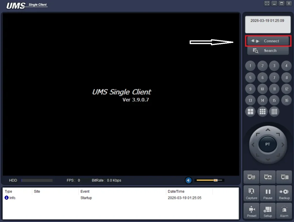Image resolution: width=294 pixels, height=222 pixels.
Task: Click the camera-with-image display icon
Action: pos(268,177)
